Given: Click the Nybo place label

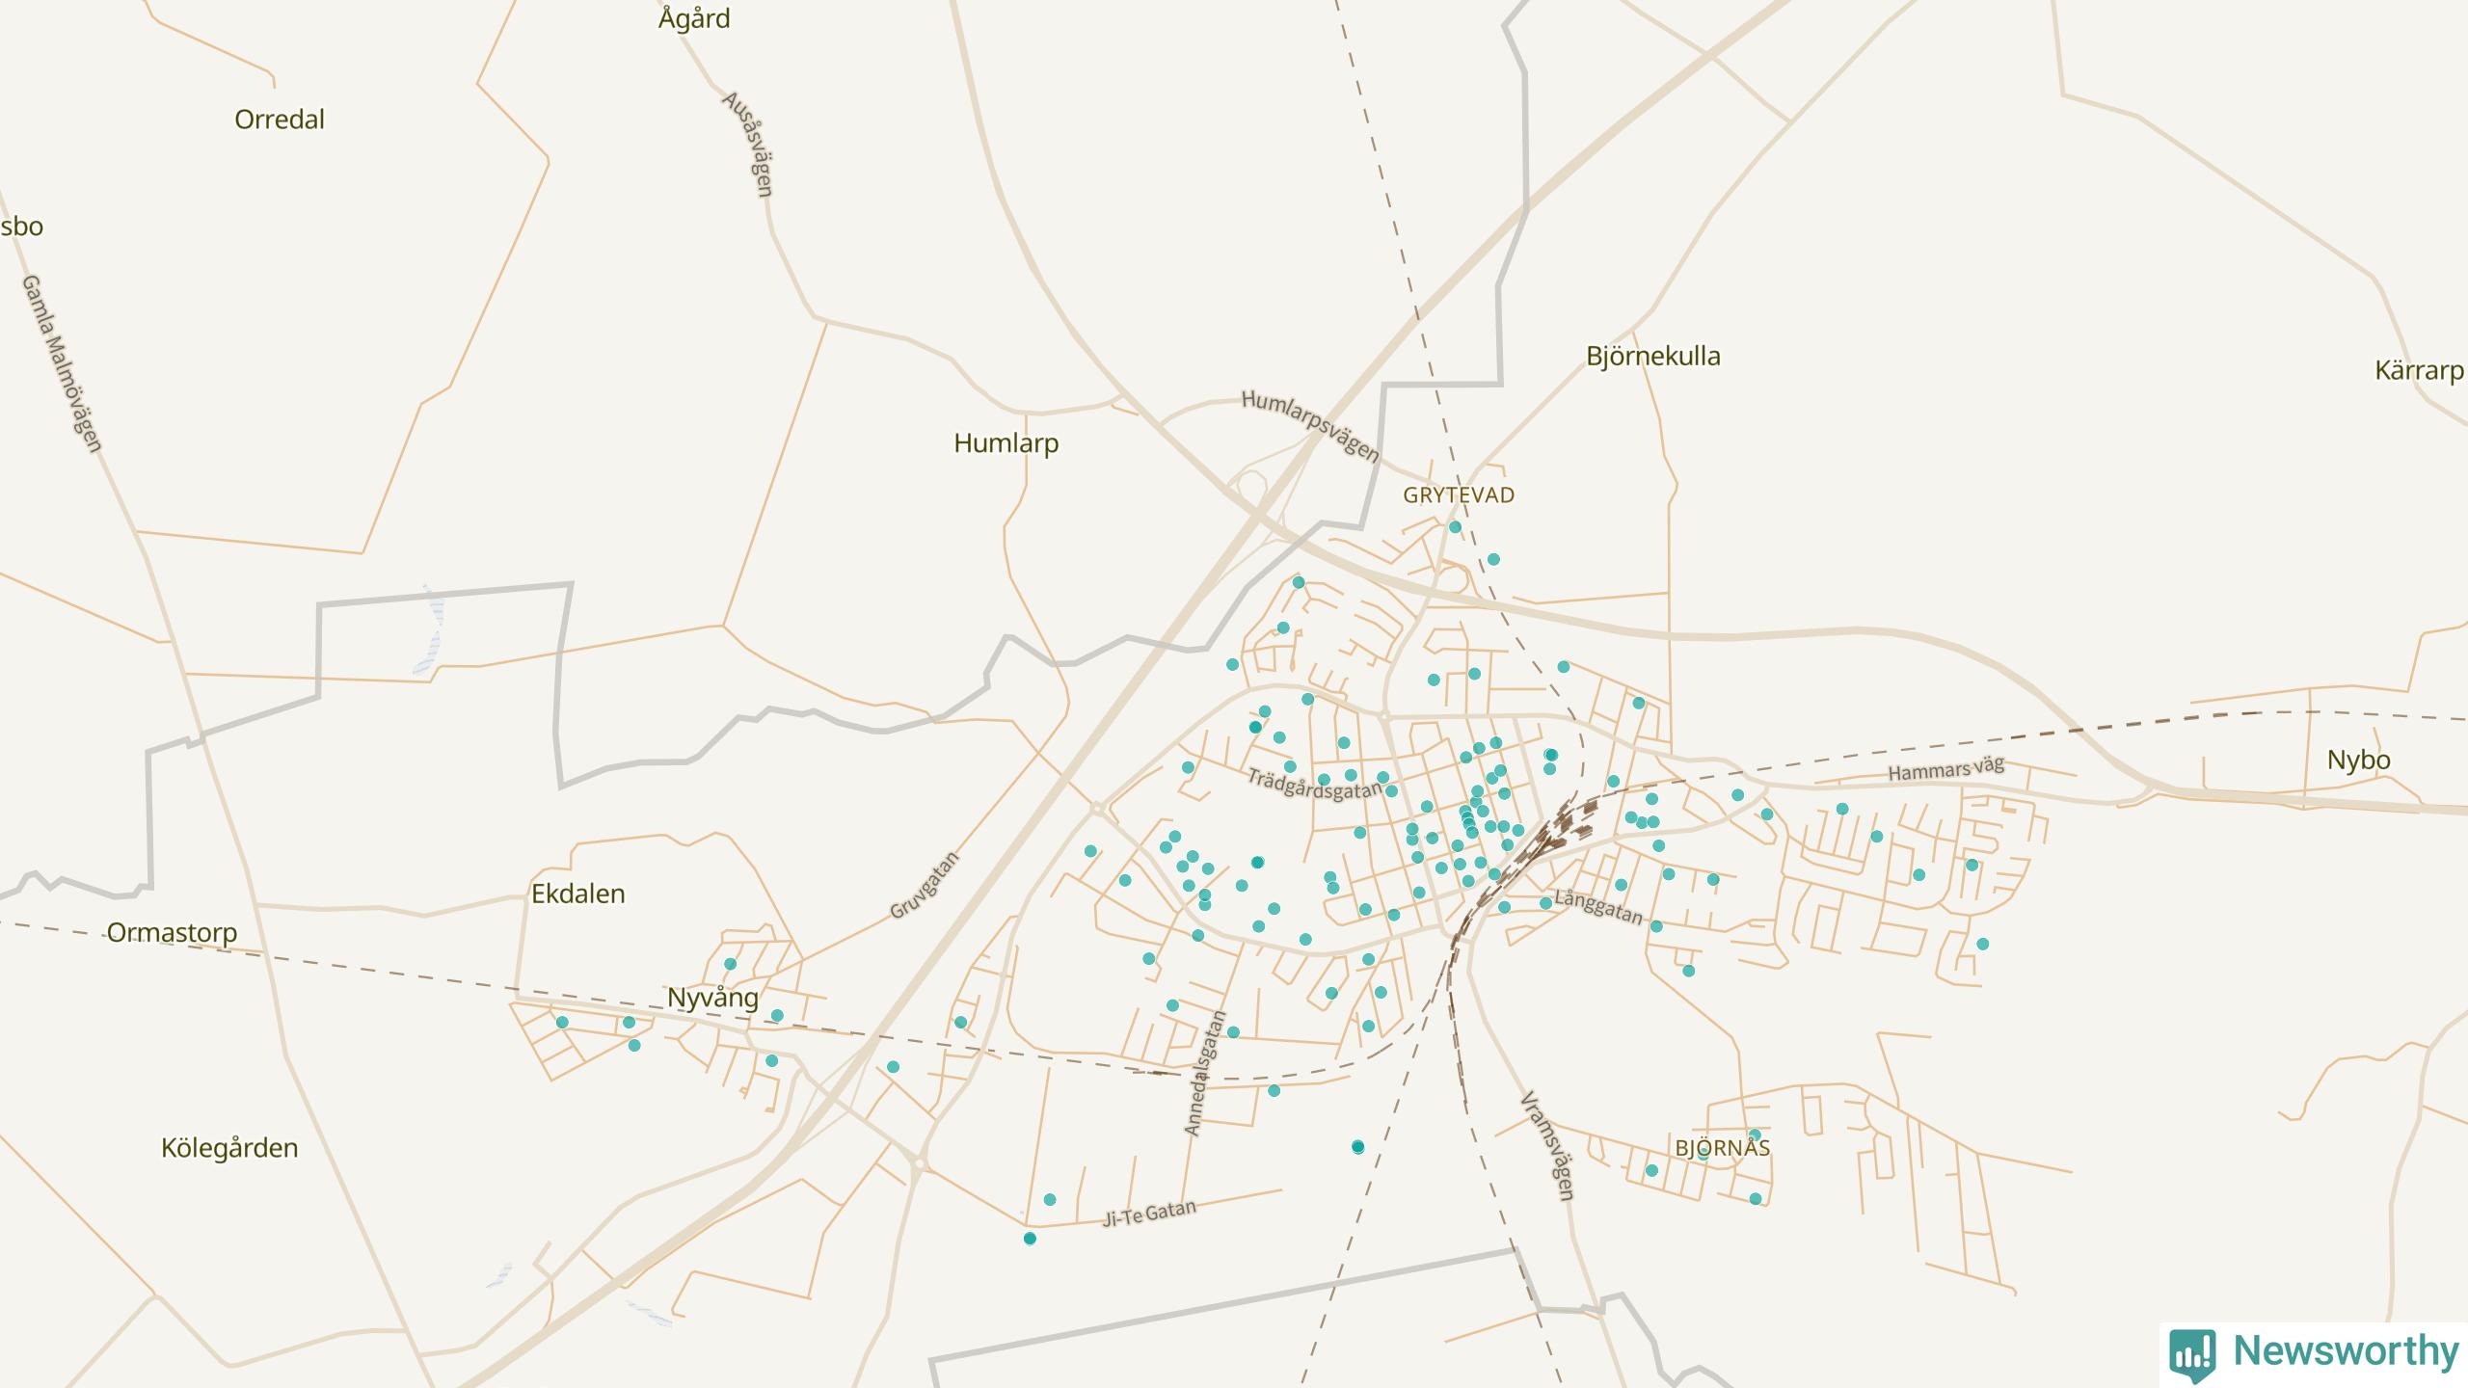Looking at the screenshot, I should pyautogui.click(x=2358, y=761).
